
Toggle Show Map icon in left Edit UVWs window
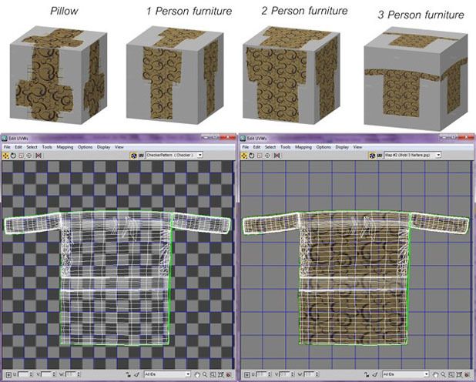(133, 155)
